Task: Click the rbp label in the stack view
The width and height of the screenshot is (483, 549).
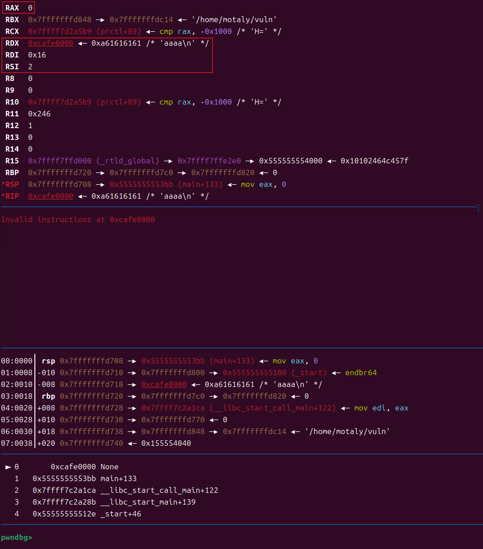Action: pyautogui.click(x=48, y=396)
